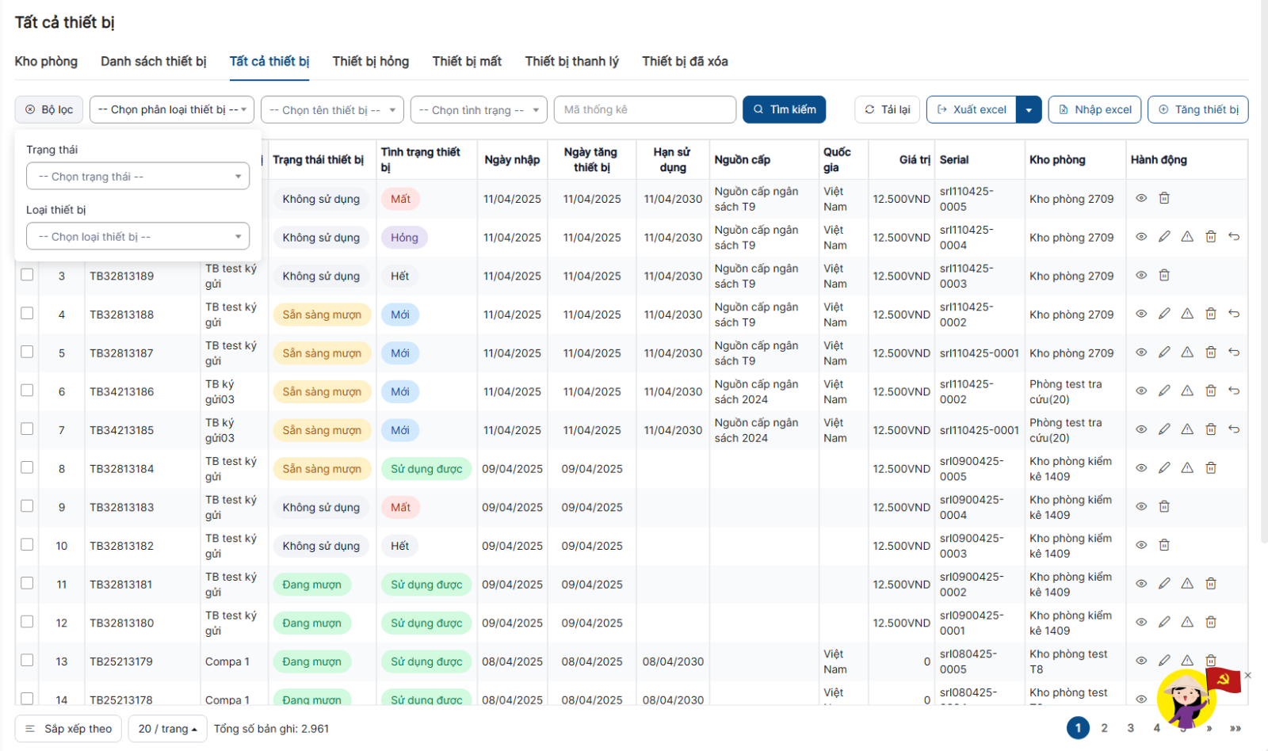Open the 'Chọn trạng thái' dropdown
The width and height of the screenshot is (1268, 751).
pos(138,177)
